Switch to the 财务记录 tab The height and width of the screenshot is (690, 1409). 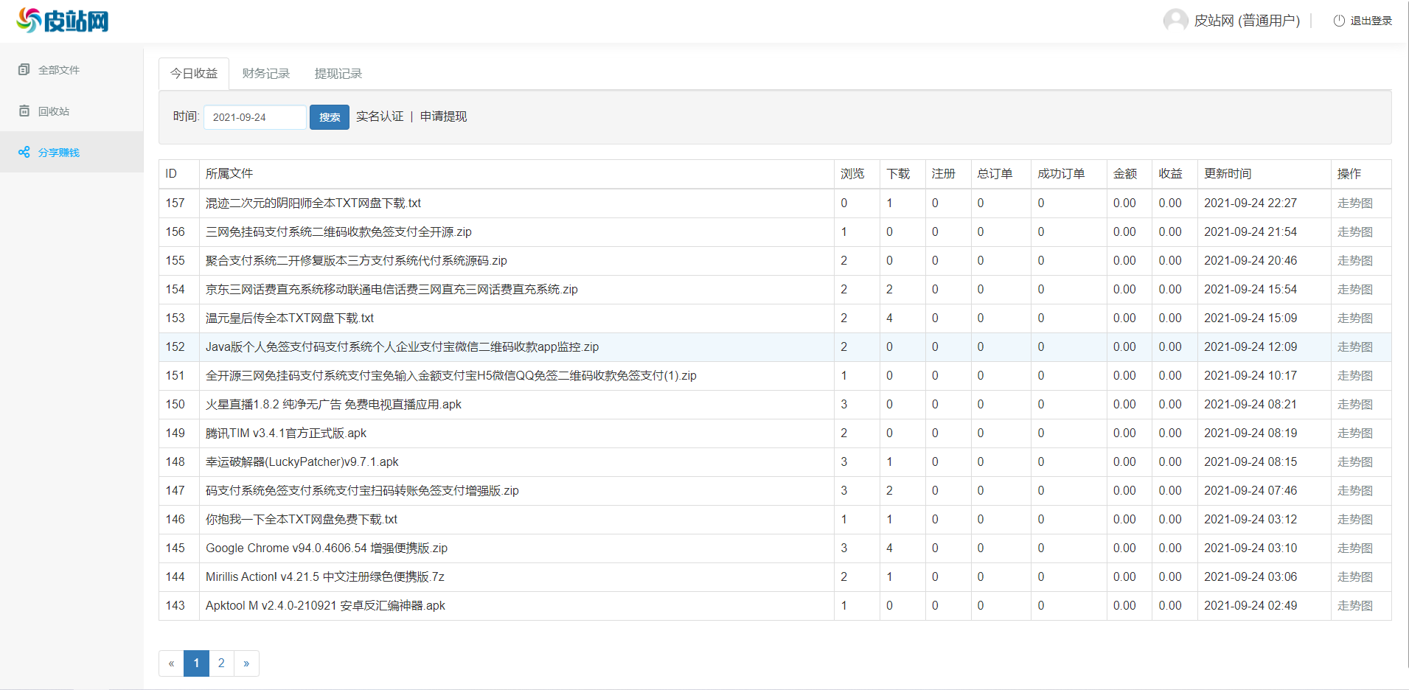point(265,74)
